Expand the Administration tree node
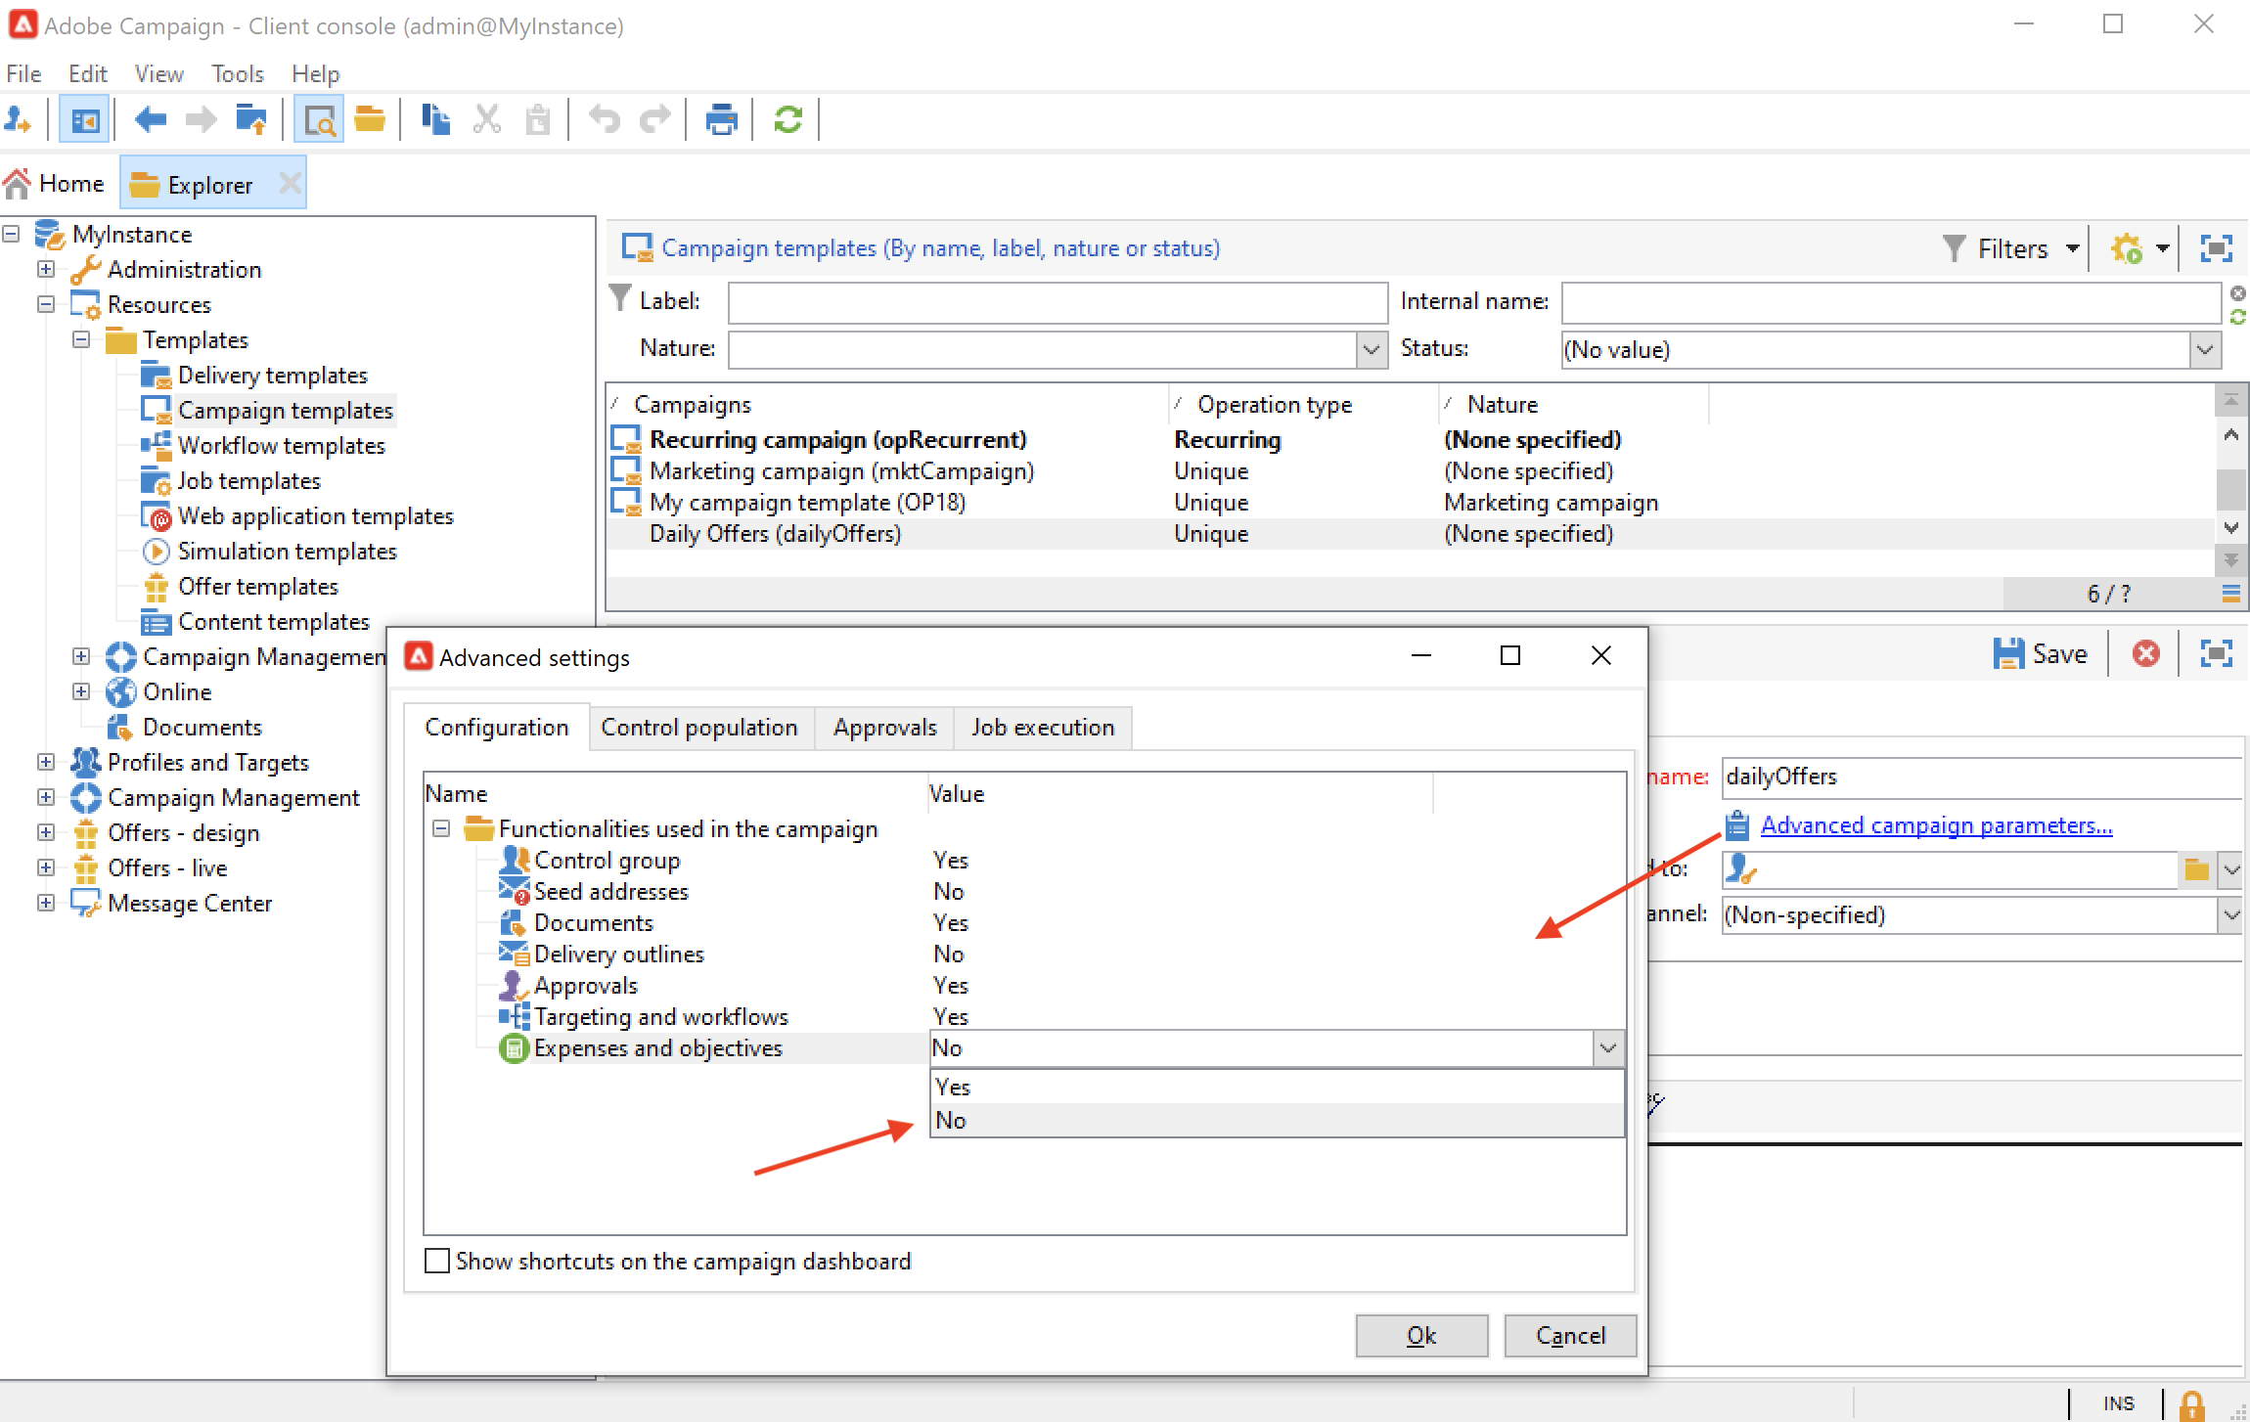2250x1422 pixels. (46, 269)
